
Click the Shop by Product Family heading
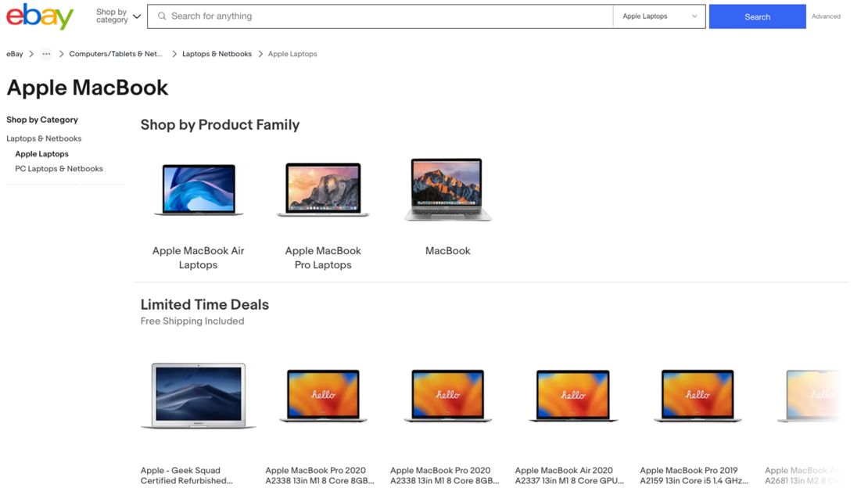tap(220, 124)
